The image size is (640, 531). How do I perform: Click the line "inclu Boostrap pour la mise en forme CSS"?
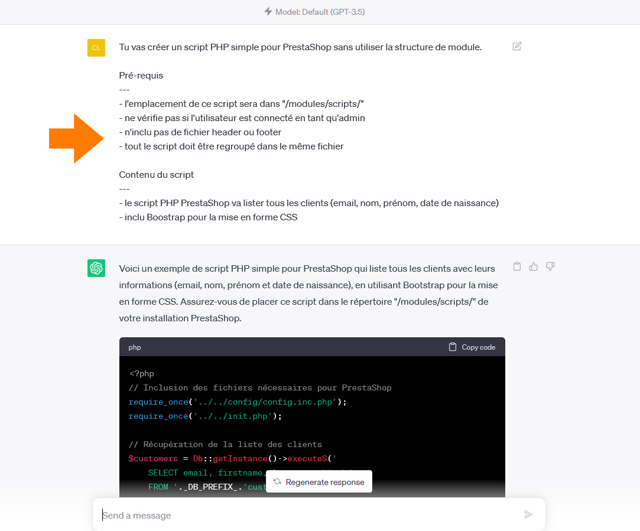(208, 217)
